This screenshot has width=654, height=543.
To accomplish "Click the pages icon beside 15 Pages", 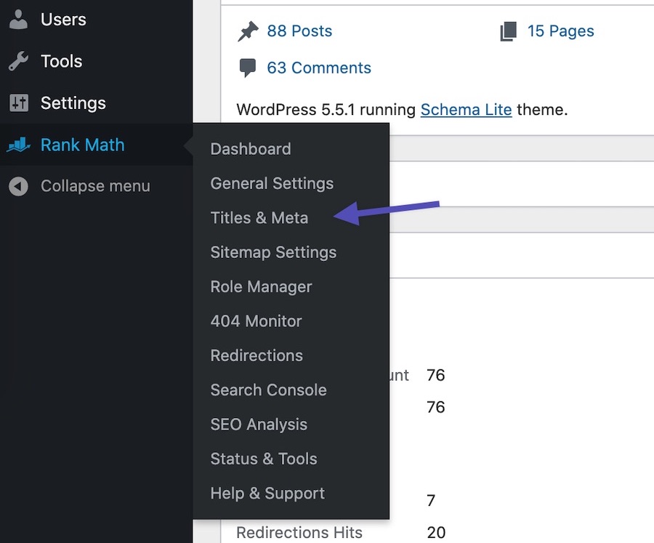I will [508, 31].
